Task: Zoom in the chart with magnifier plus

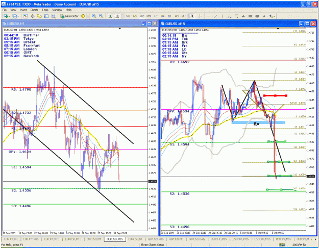Action: pos(94,16)
